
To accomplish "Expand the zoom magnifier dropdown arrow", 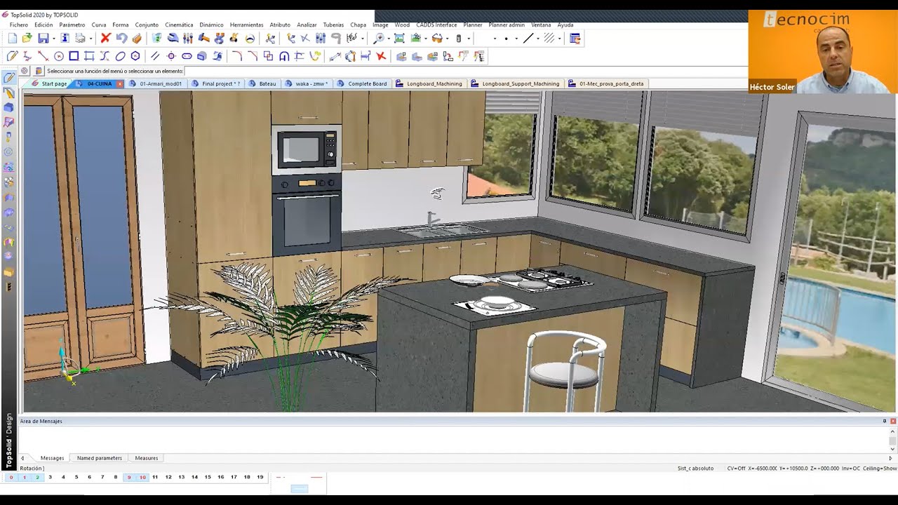I will click(x=389, y=39).
